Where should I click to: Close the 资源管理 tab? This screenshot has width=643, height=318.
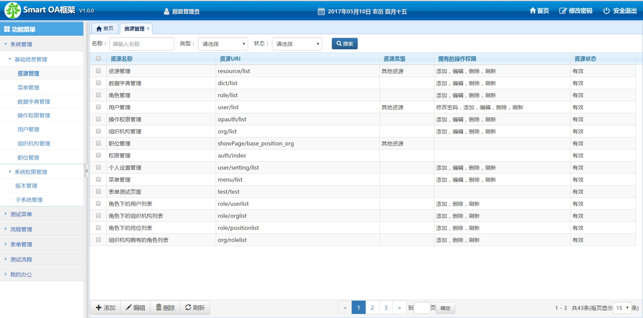[148, 28]
